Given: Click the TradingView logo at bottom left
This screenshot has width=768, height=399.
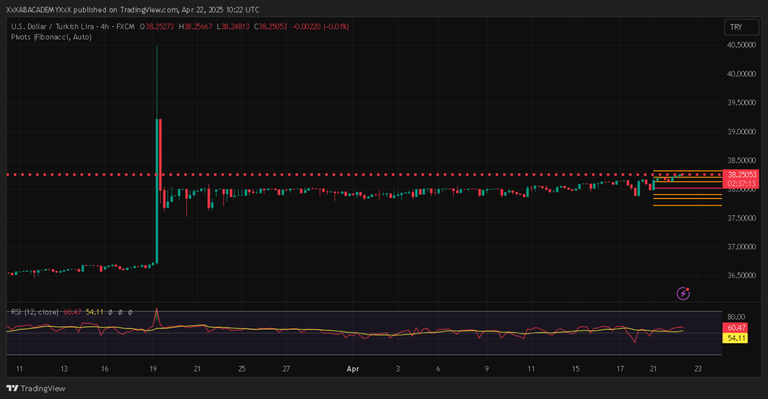Looking at the screenshot, I should 36,388.
